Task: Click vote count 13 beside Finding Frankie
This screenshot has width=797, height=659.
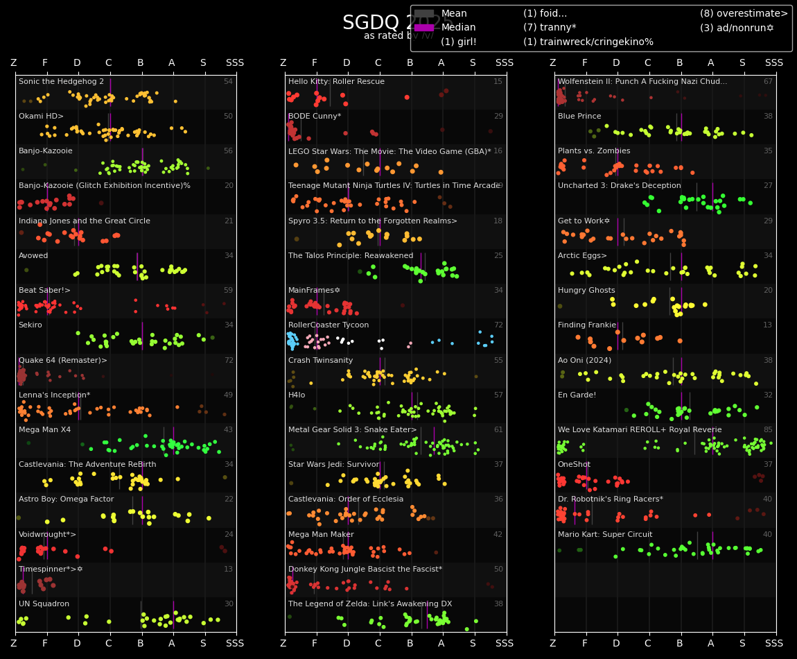Action: 768,325
